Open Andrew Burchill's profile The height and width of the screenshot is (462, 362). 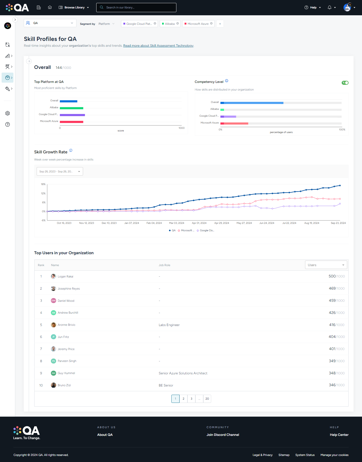[68, 313]
